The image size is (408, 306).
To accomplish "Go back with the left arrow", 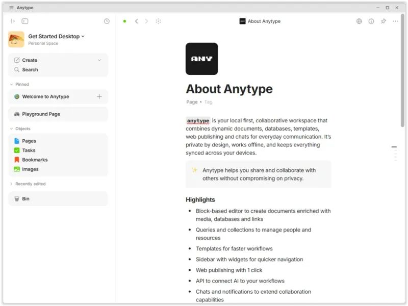I will 136,21.
